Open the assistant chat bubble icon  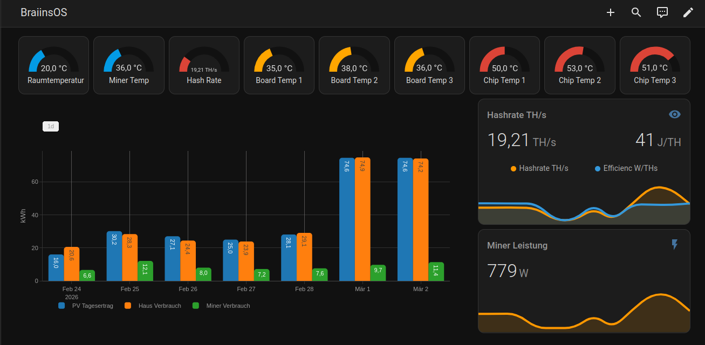(x=662, y=12)
